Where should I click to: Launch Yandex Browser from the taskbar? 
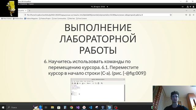tap(84, 107)
